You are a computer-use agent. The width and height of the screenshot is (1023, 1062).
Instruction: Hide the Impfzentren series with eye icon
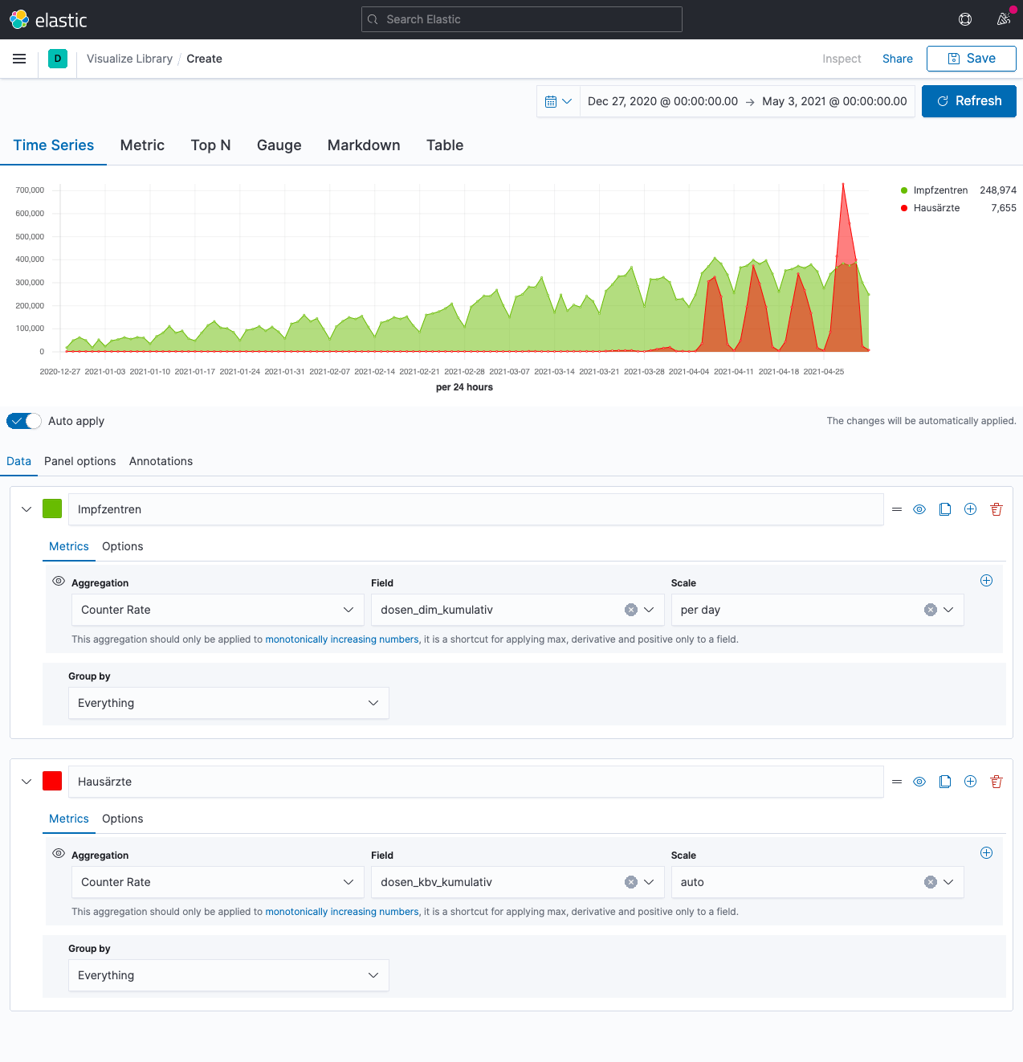tap(919, 509)
